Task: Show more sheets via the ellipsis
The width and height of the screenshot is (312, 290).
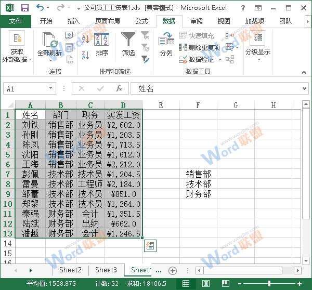Action: pyautogui.click(x=159, y=271)
